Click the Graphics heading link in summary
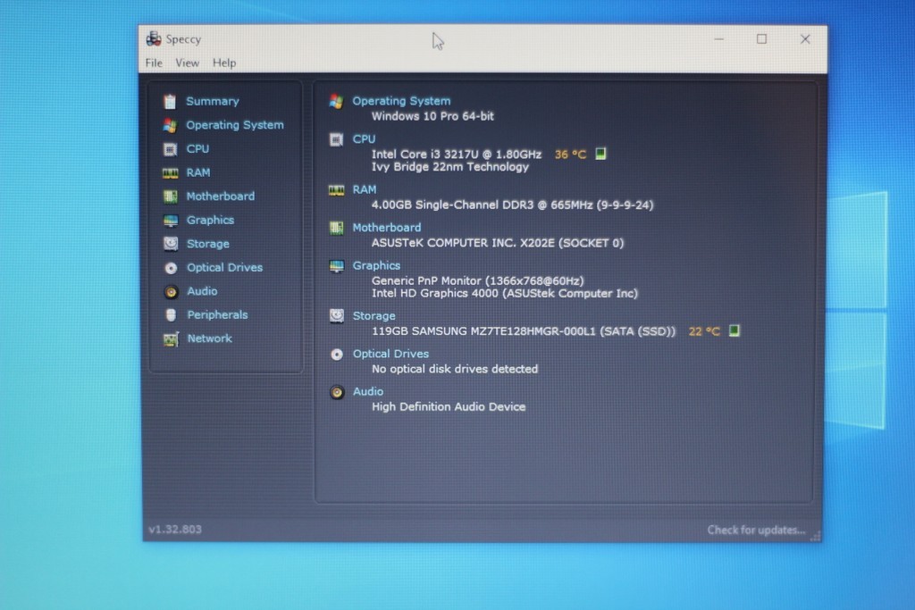This screenshot has width=915, height=610. pos(376,266)
